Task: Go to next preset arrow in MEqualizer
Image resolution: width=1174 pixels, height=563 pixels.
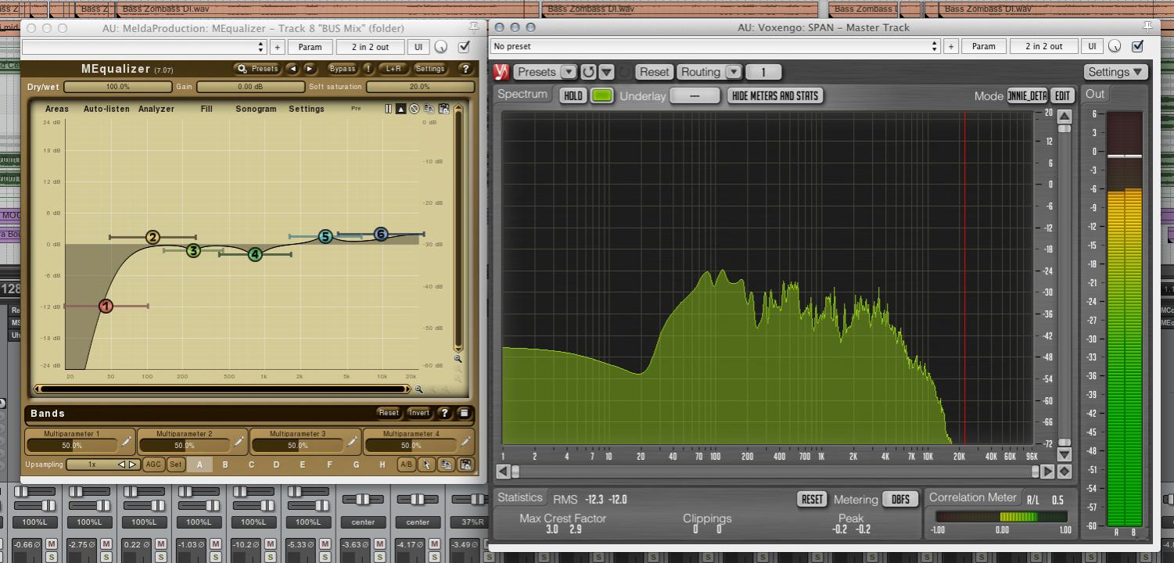Action: point(310,69)
